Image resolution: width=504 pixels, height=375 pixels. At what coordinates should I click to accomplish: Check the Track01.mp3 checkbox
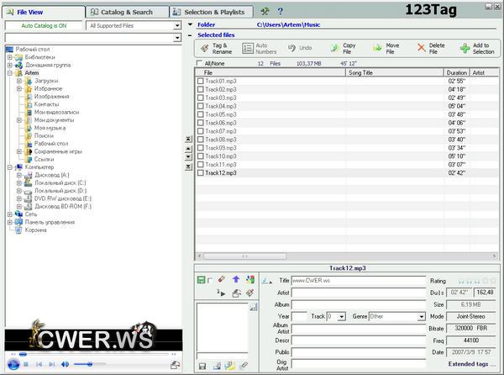pos(201,81)
